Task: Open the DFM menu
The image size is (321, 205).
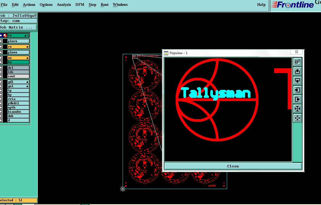Action: click(x=80, y=5)
